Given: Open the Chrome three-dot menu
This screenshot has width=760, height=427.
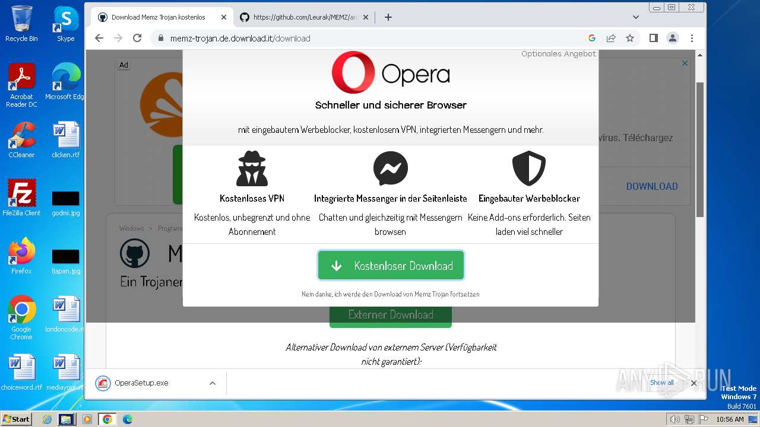Looking at the screenshot, I should coord(692,38).
